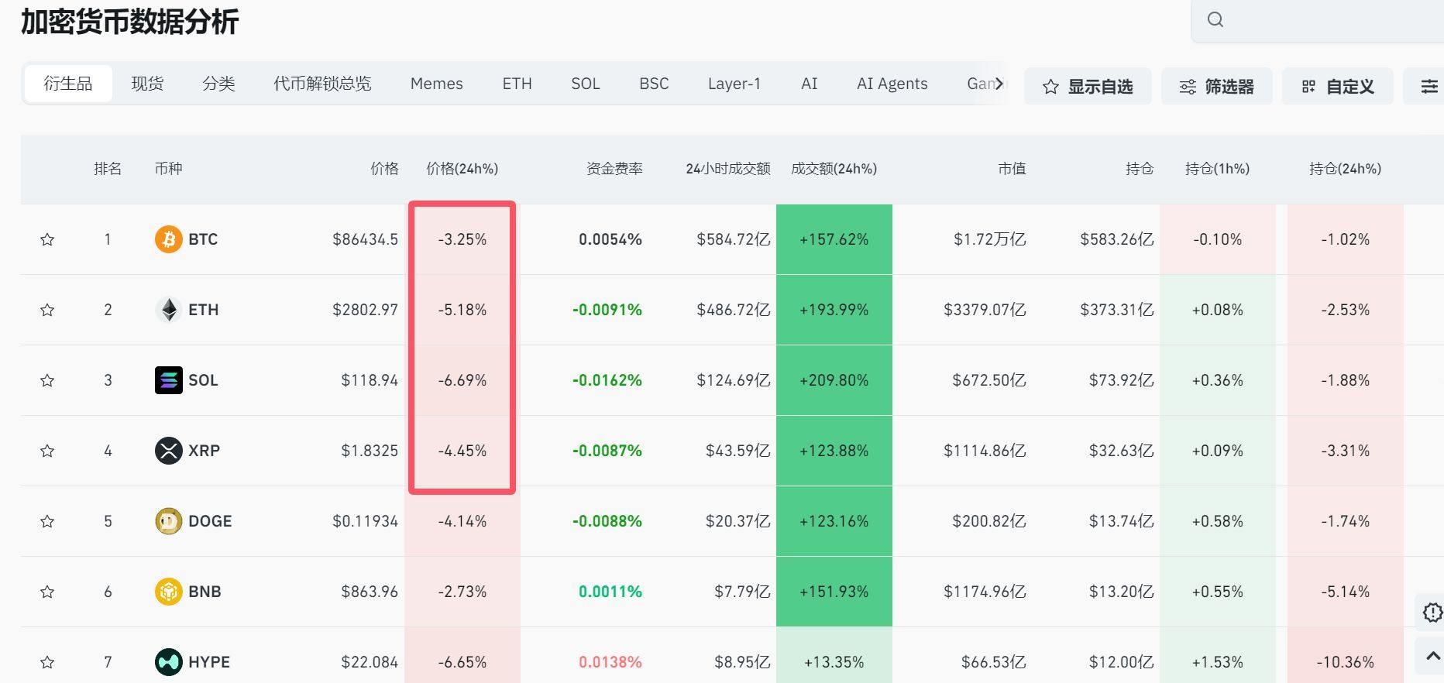Click the search magnifier icon
The image size is (1444, 683).
[1215, 20]
